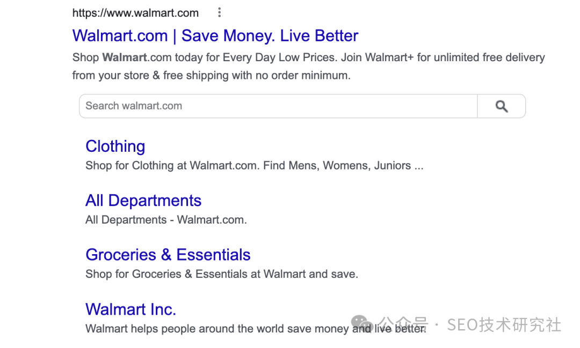Focus the 'Search walmart.com' input field
This screenshot has width=580, height=348.
pyautogui.click(x=278, y=106)
